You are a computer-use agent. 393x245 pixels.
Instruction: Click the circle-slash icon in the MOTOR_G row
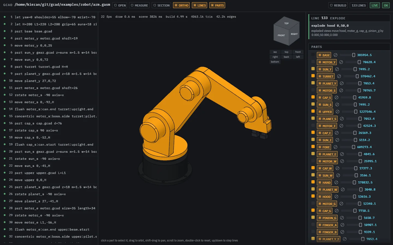[341, 204]
